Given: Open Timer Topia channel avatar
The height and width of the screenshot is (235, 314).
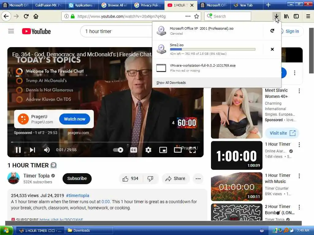Looking at the screenshot, I should (x=13, y=178).
